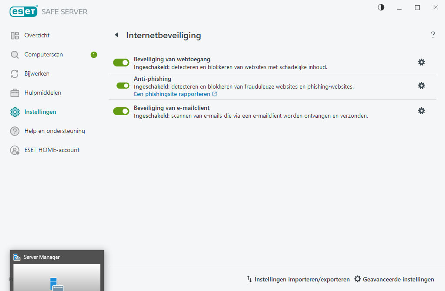Open settings gear for Anti-phishing

click(421, 86)
